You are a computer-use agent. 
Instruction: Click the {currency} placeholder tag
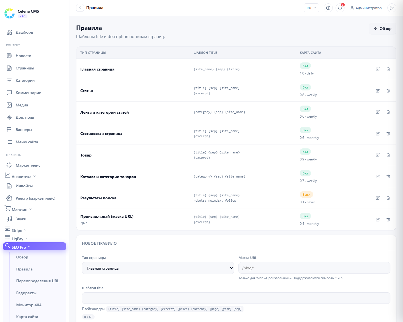tap(199, 309)
